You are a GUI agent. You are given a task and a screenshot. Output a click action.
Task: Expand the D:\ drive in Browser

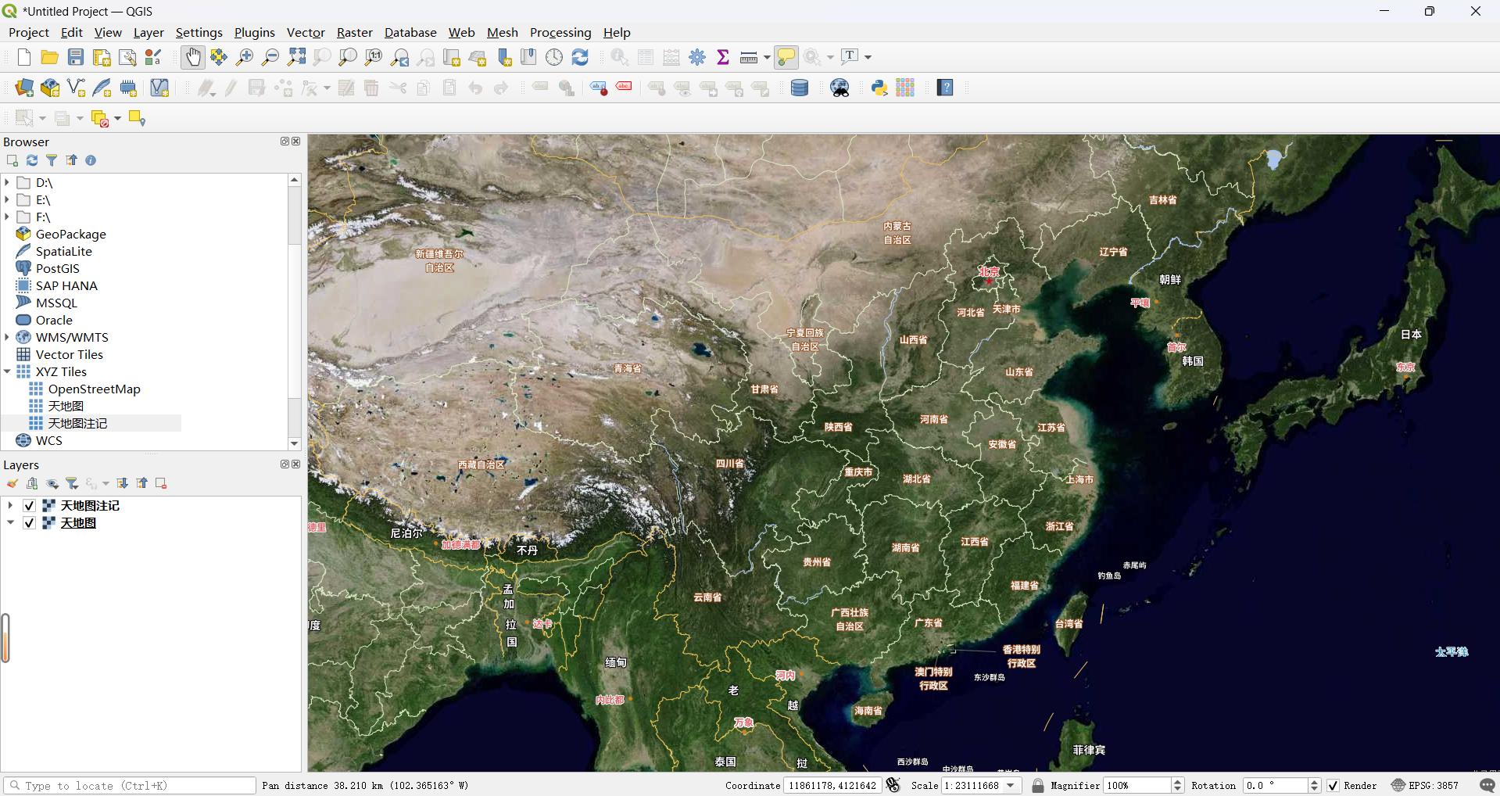[7, 182]
